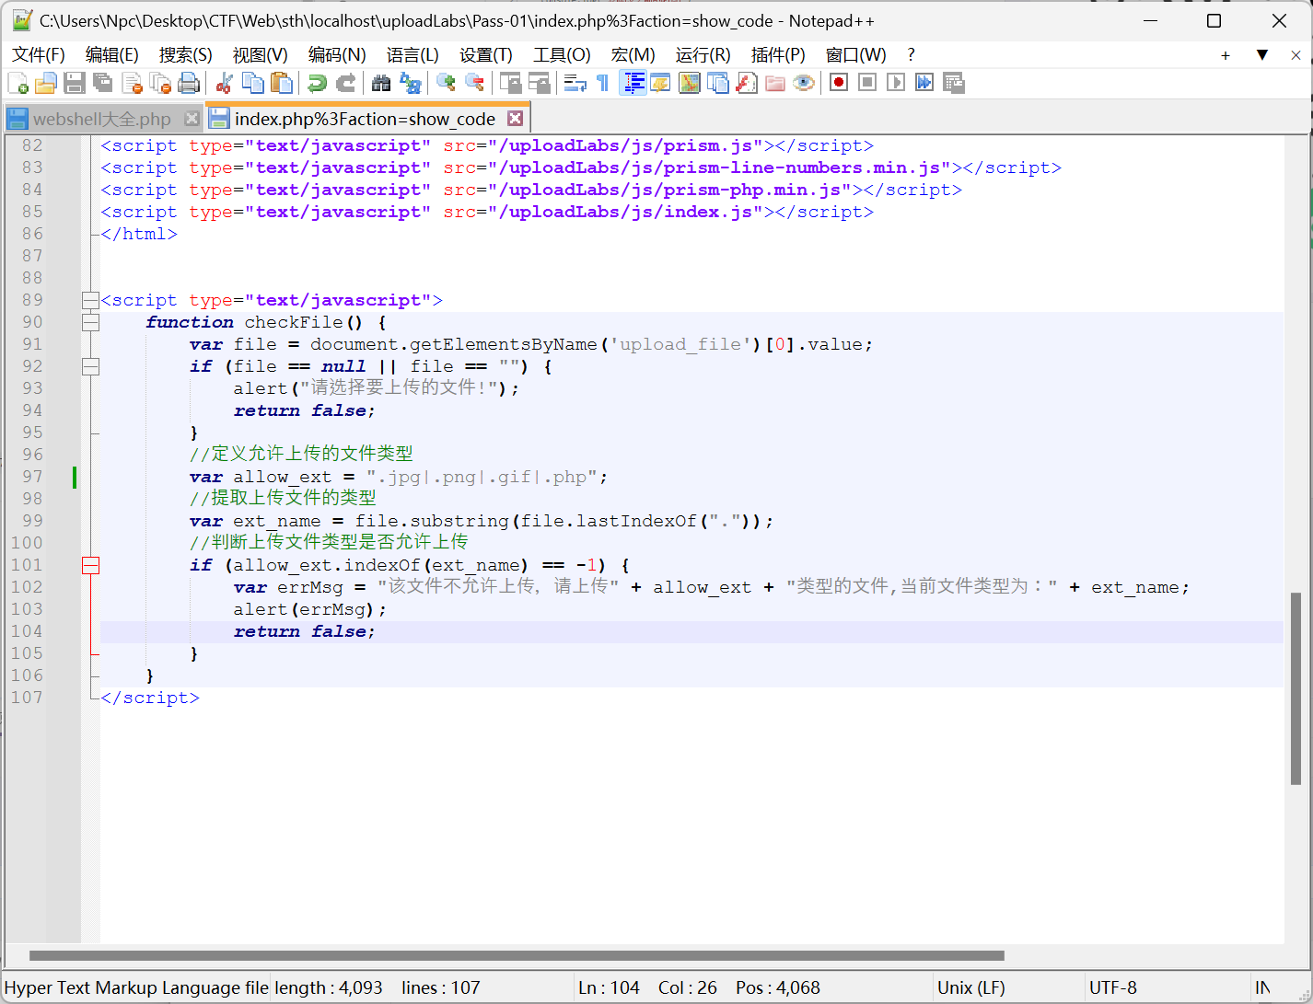1313x1004 pixels.
Task: Click the Zoom In magnifier icon
Action: point(446,83)
